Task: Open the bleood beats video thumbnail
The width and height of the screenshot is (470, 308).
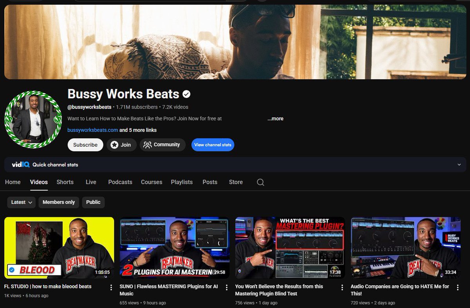Action: [59, 248]
